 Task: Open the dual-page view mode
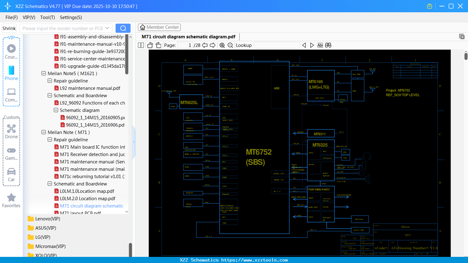pos(140,45)
